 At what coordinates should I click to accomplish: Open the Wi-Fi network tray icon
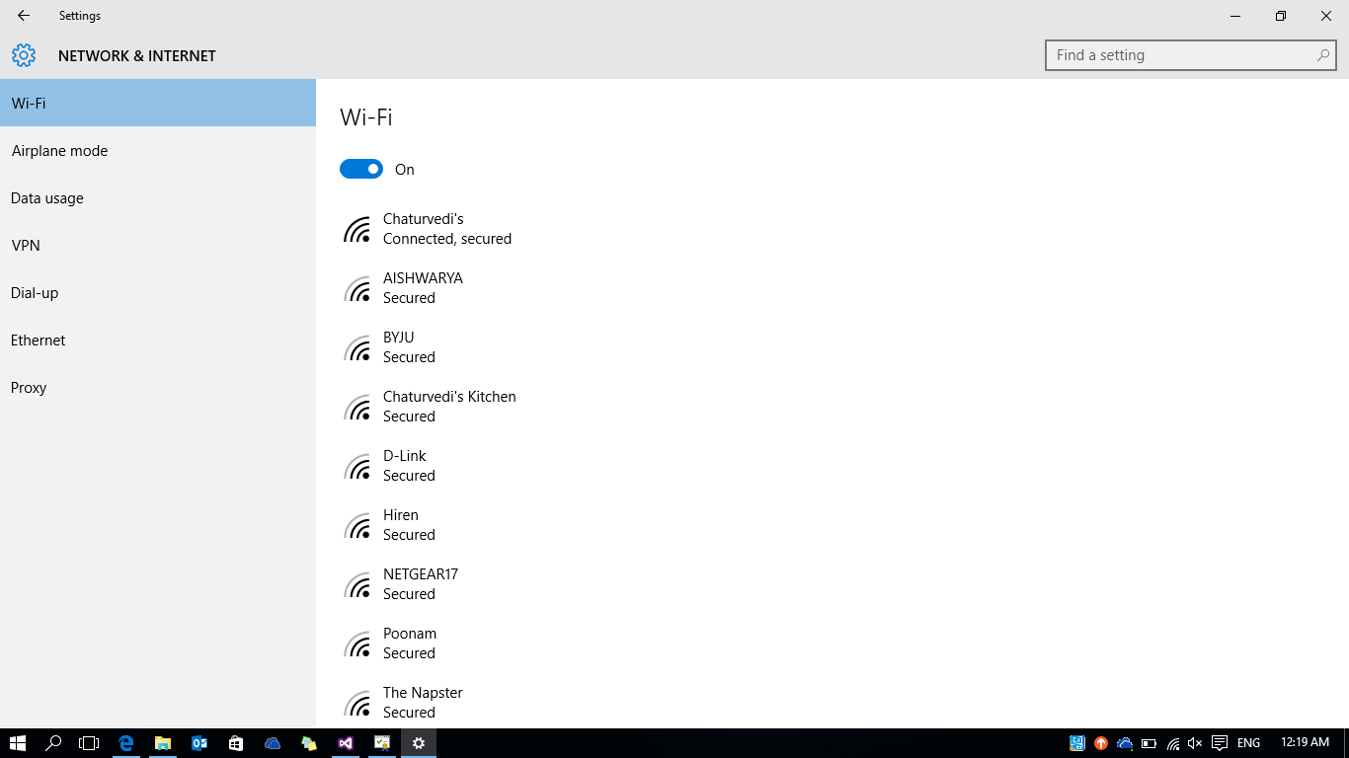click(1173, 743)
